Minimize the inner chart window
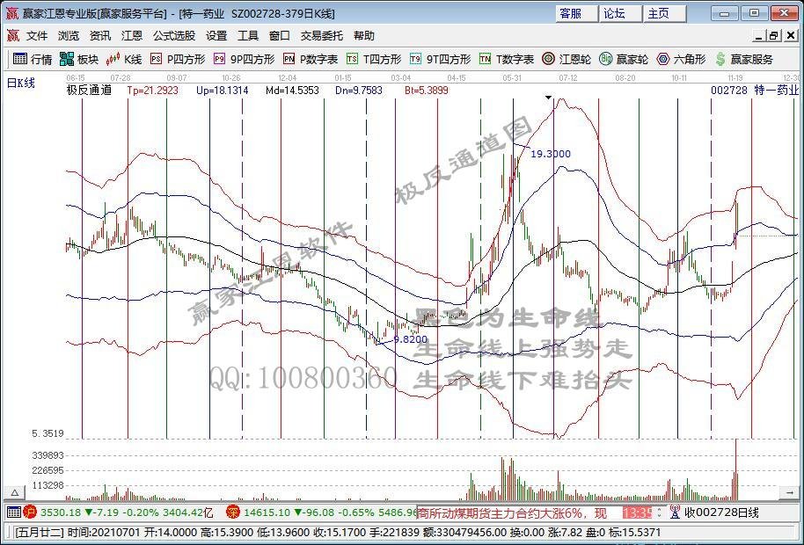This screenshot has width=804, height=545. (760, 36)
